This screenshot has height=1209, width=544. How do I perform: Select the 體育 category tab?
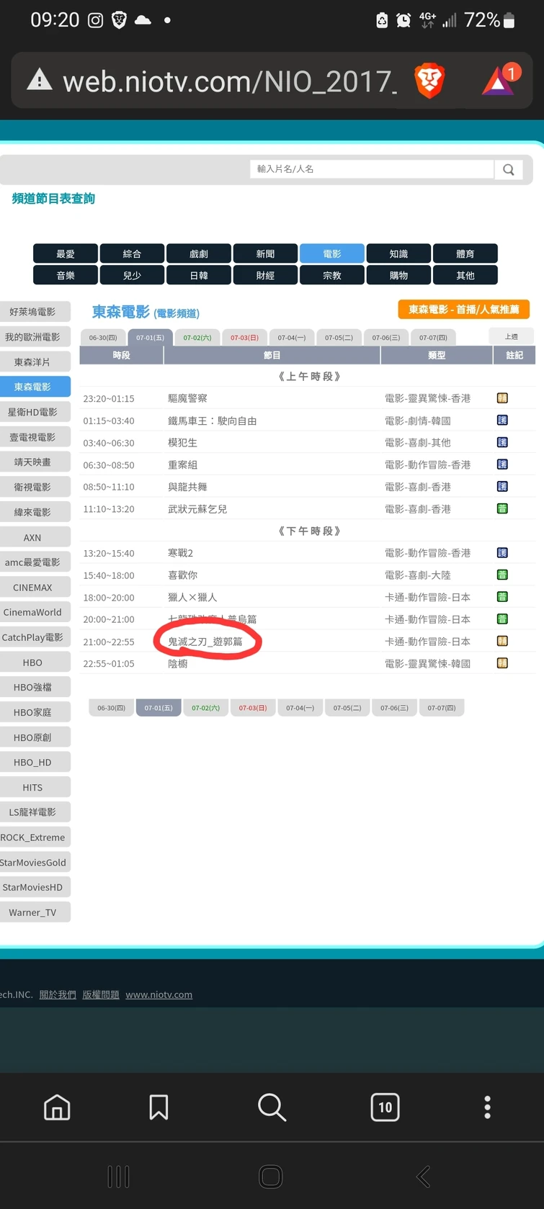(x=465, y=253)
